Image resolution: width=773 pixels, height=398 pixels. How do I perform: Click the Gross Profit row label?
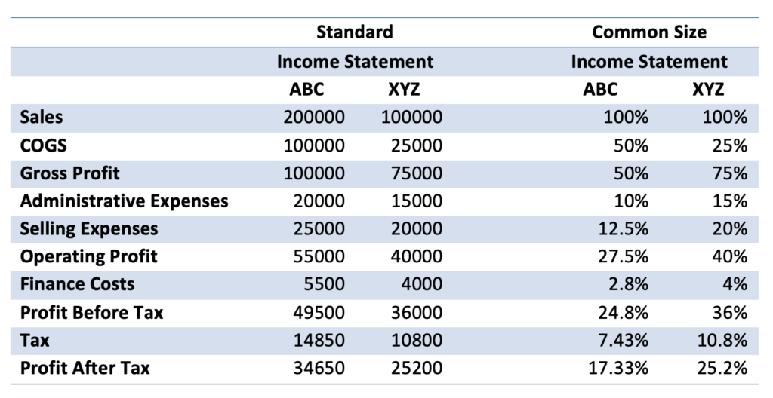pos(70,173)
